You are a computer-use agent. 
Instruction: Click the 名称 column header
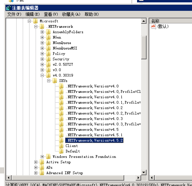[171, 21]
